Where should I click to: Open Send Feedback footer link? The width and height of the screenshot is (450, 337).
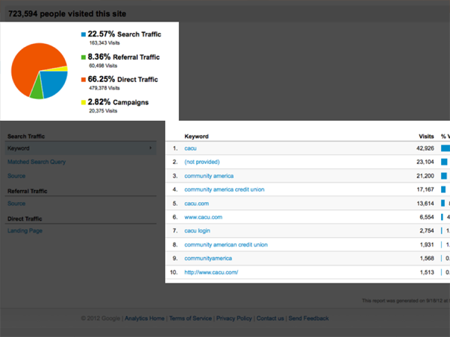click(x=308, y=318)
